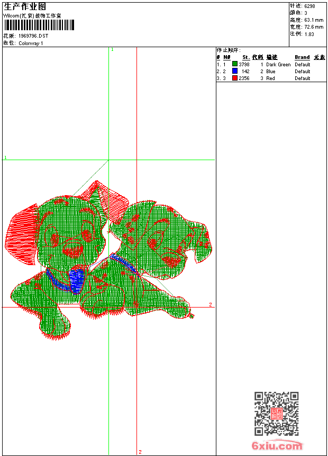Click the Dark Green color swatch
This screenshot has width=328, height=456.
pyautogui.click(x=235, y=64)
